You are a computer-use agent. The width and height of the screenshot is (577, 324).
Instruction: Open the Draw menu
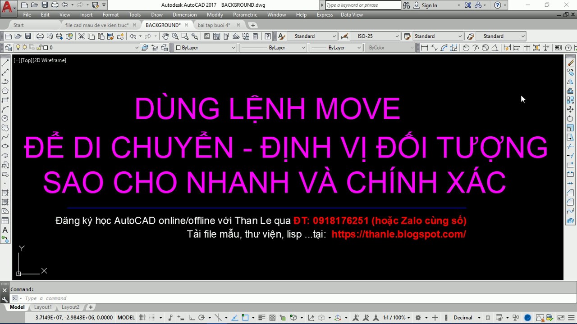157,15
